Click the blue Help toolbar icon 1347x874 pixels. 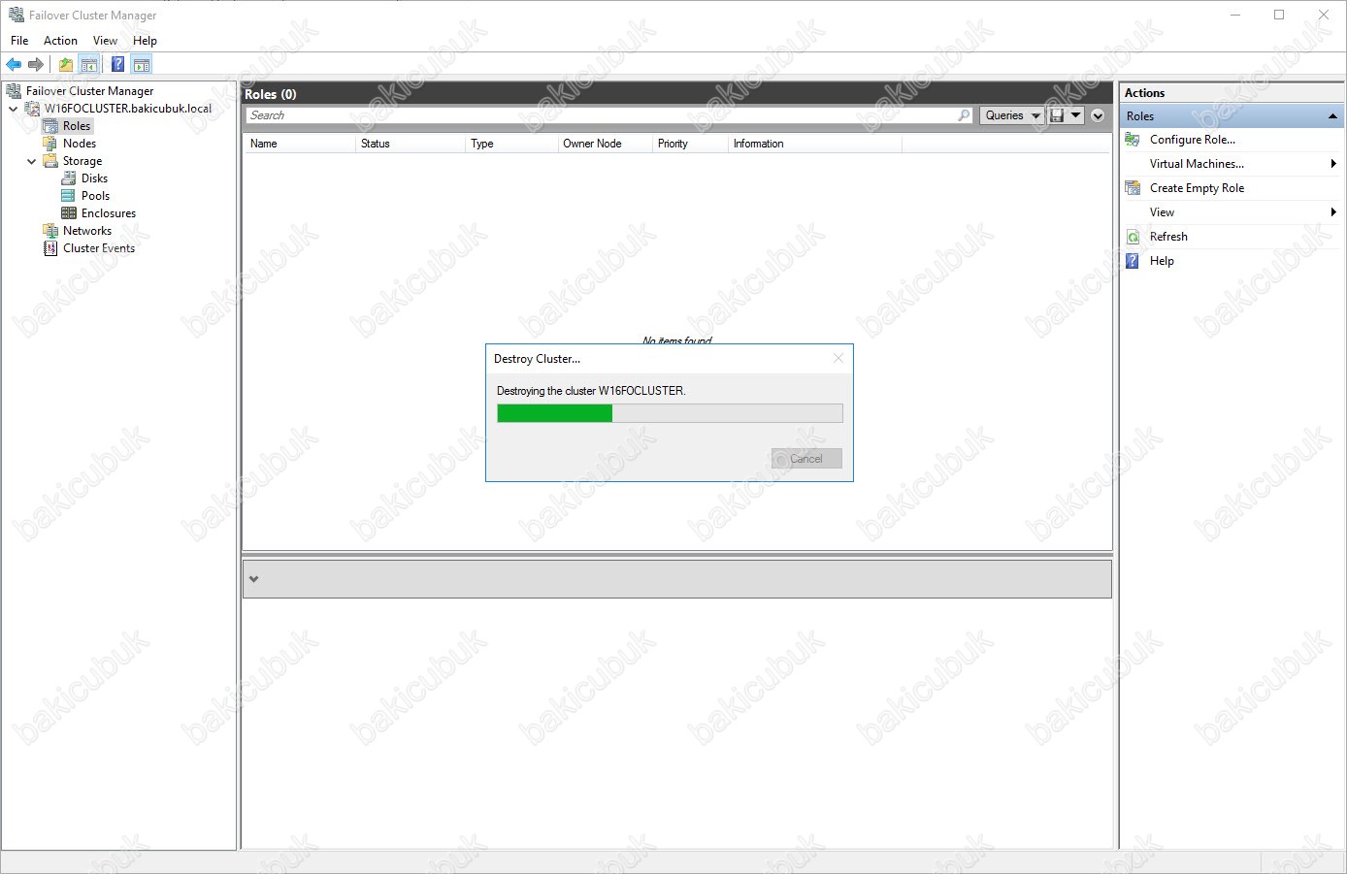click(x=117, y=65)
